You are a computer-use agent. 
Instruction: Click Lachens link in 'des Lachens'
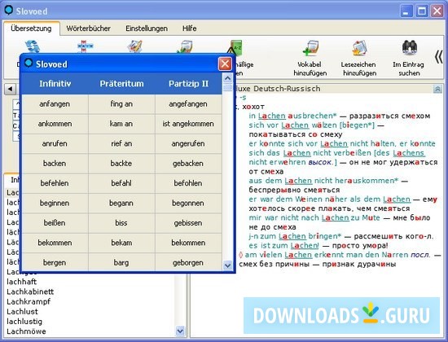click(x=409, y=153)
